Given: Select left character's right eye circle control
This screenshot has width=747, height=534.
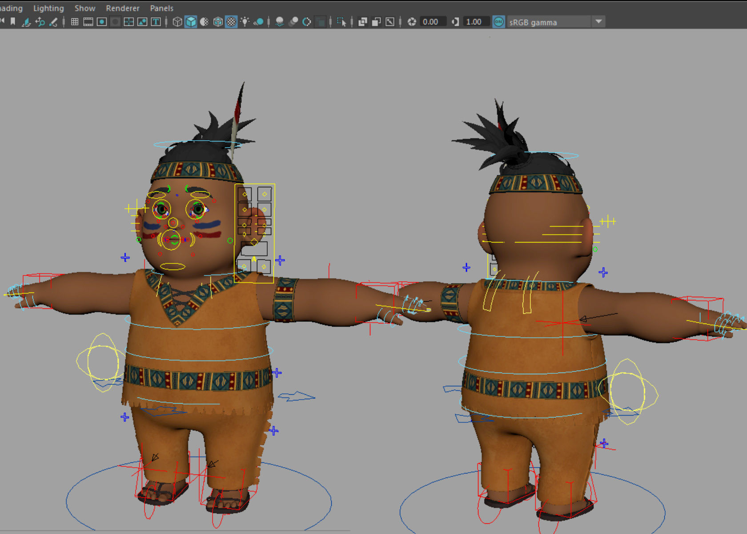Looking at the screenshot, I should pyautogui.click(x=161, y=209).
